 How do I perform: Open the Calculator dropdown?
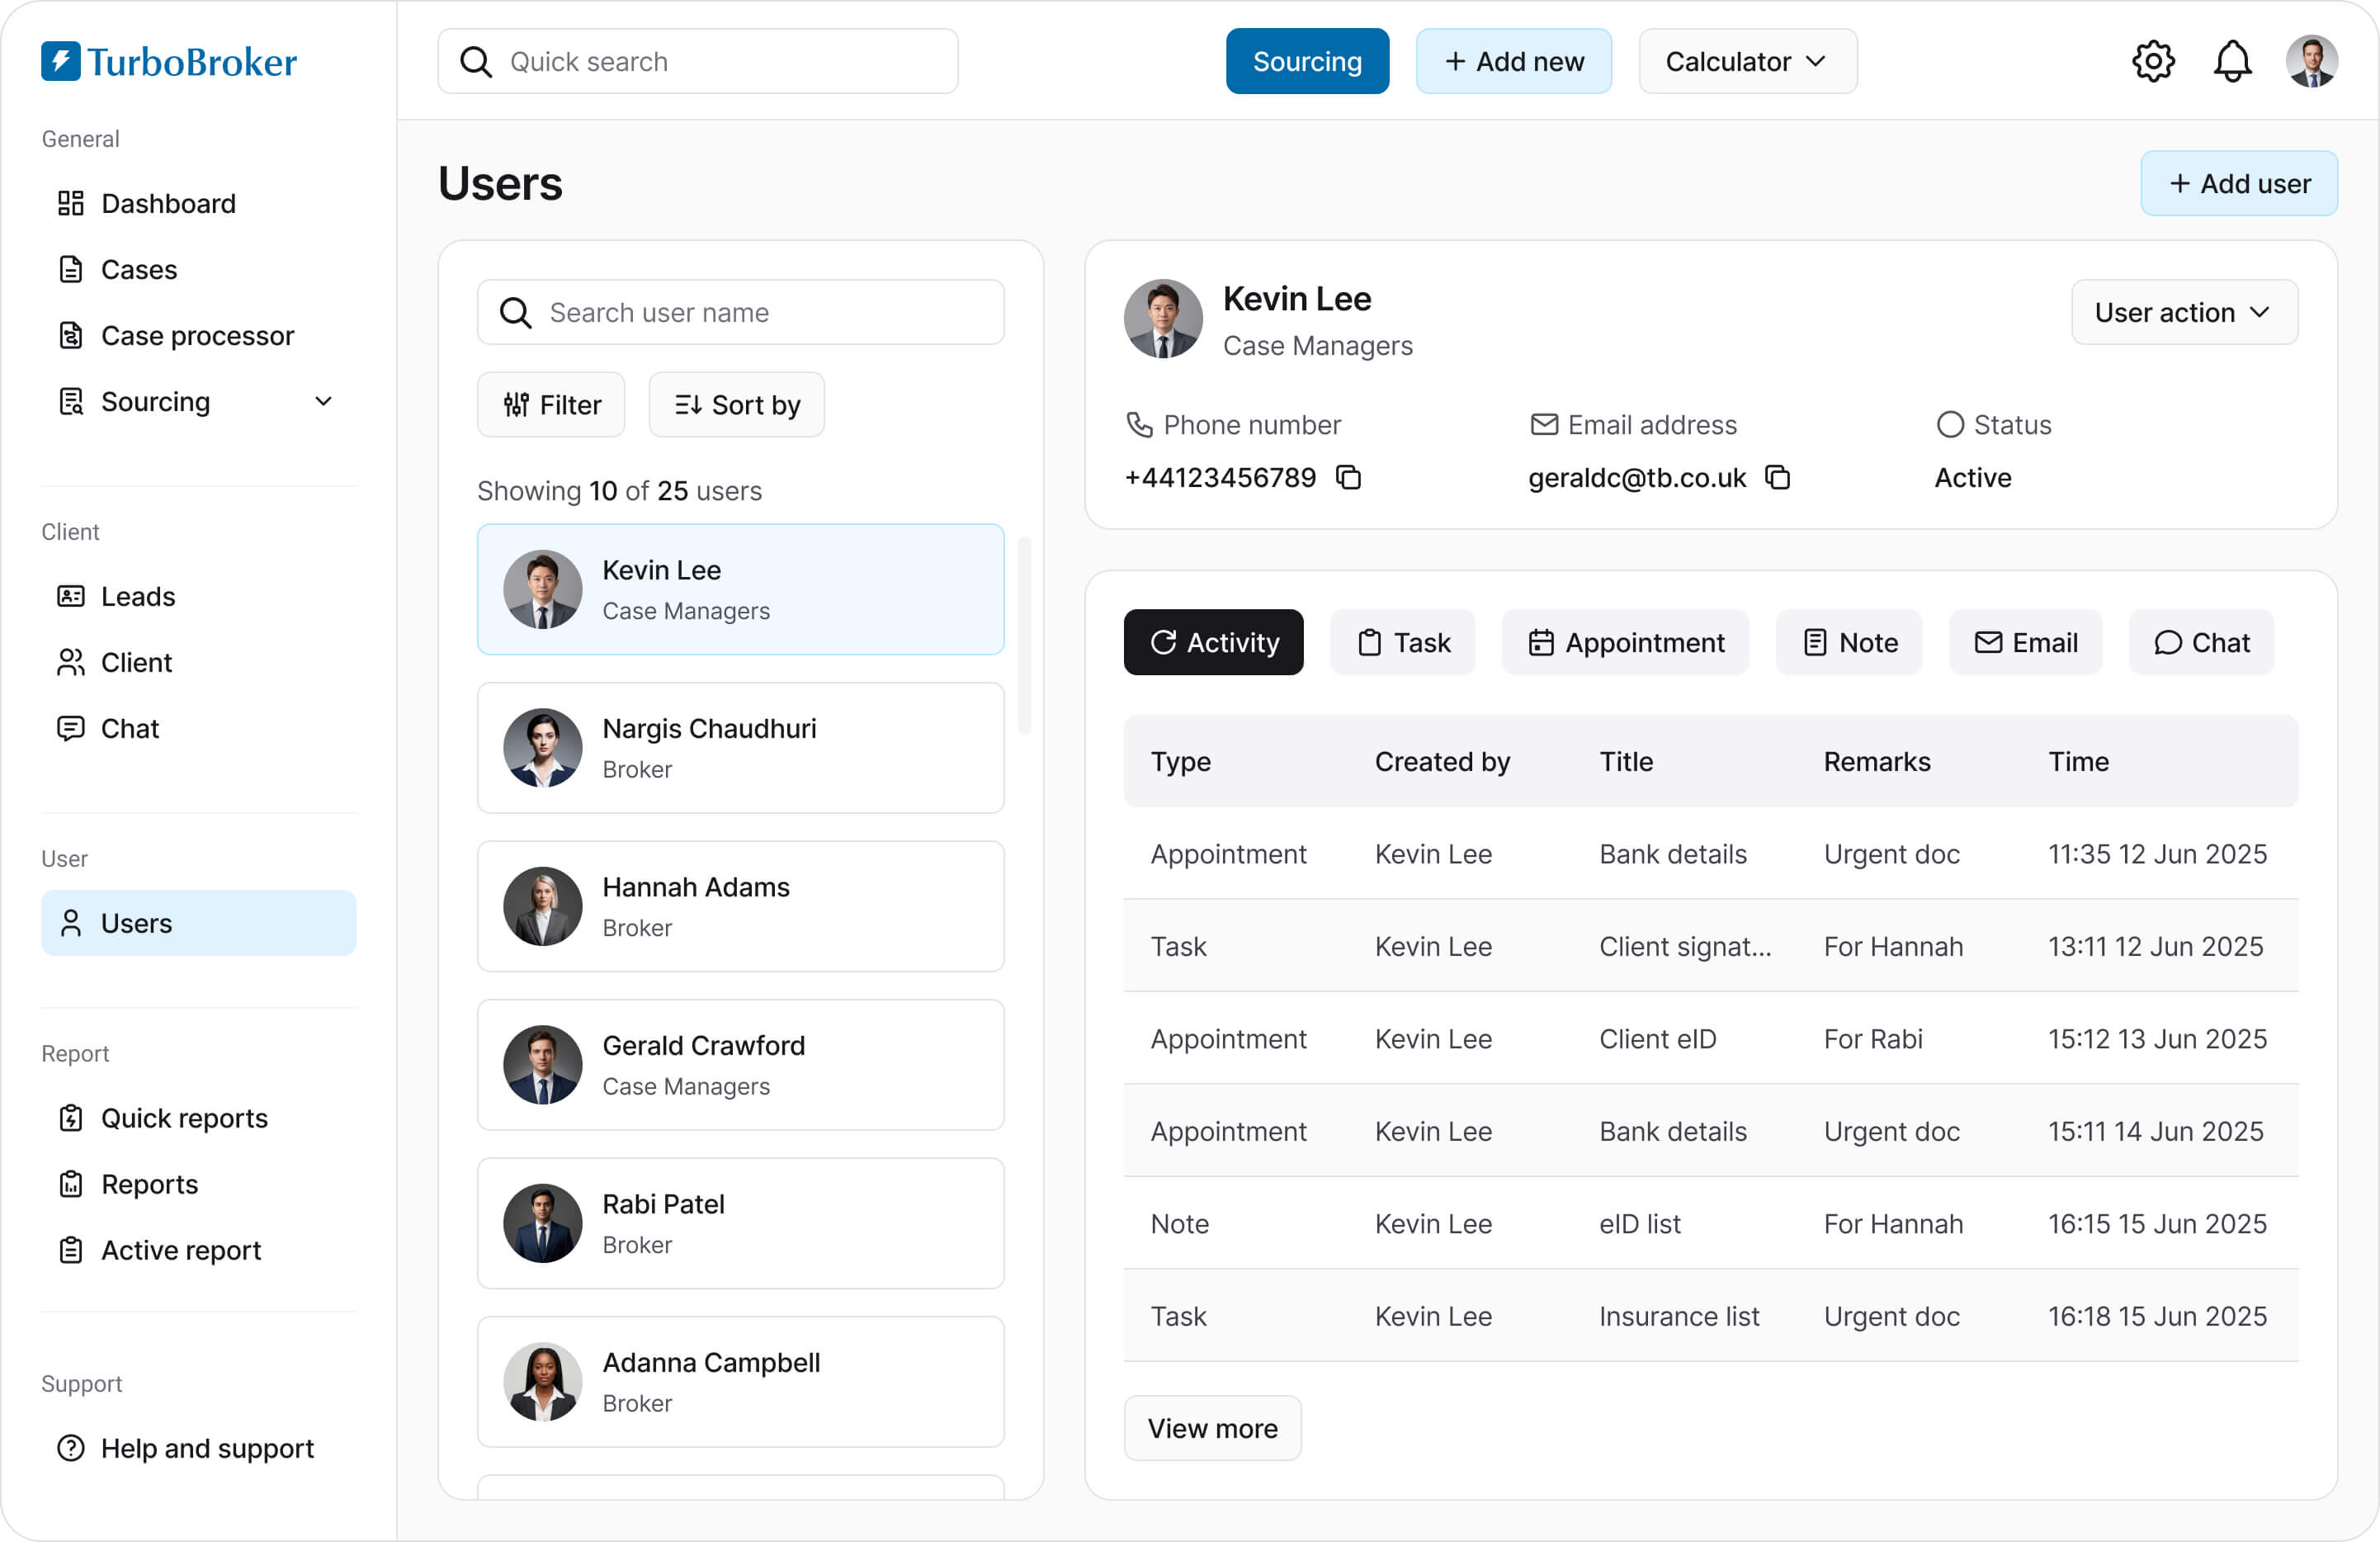click(1747, 62)
